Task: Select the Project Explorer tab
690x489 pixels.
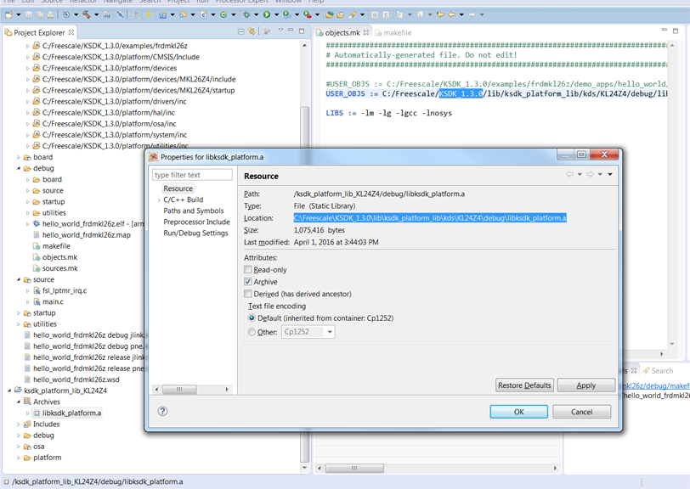Action: 39,32
